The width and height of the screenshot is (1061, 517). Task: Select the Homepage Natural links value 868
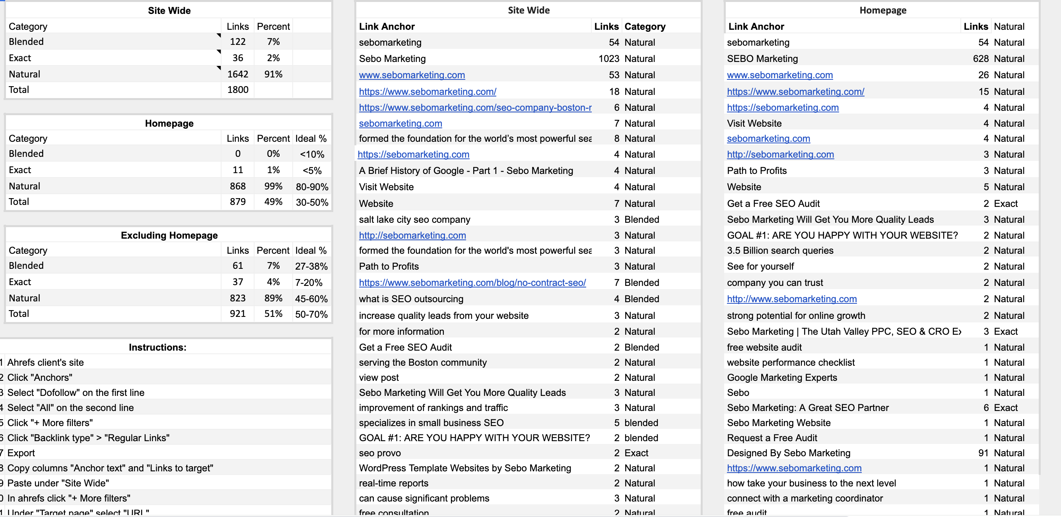point(238,186)
